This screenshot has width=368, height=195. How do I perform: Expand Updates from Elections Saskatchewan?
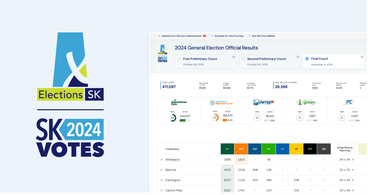click(182, 36)
